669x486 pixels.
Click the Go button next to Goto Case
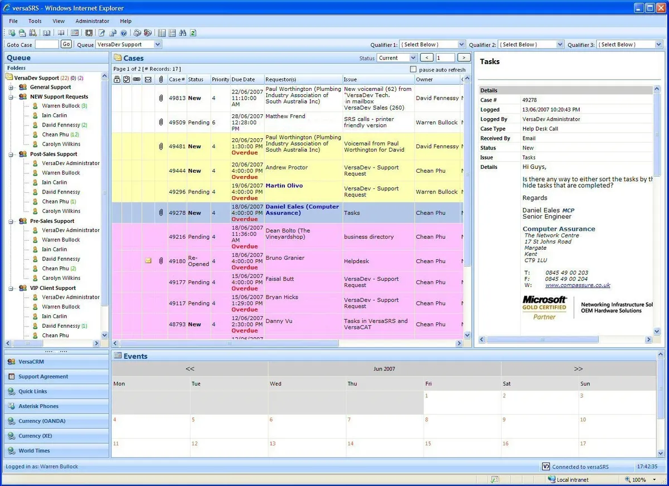point(66,44)
